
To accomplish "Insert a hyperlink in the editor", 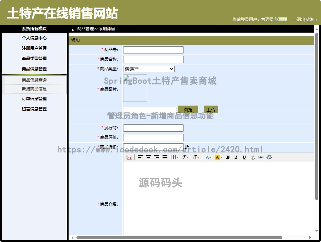I will pyautogui.click(x=261, y=157).
